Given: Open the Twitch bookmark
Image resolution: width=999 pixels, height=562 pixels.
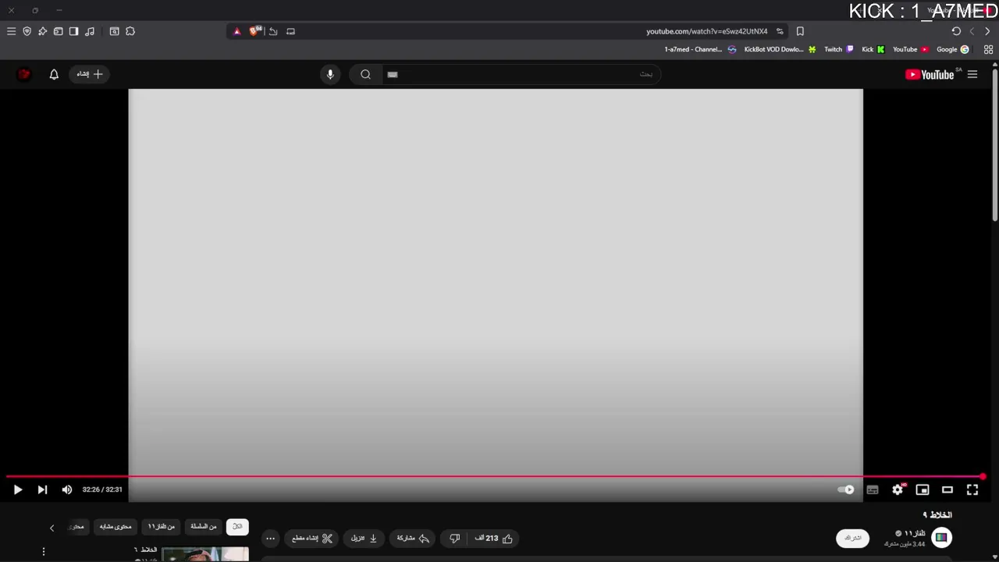Looking at the screenshot, I should (840, 49).
